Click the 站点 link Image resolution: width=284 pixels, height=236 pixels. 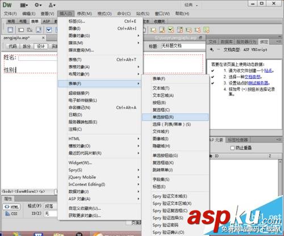click(268, 70)
